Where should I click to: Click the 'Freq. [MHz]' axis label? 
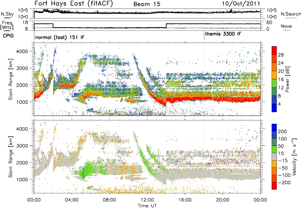7,26
